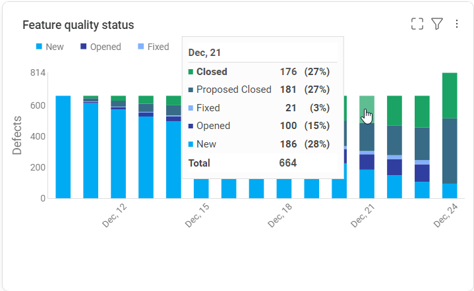Viewport: 474px width, 291px height.
Task: Open the filter for Feature quality status
Action: [436, 24]
